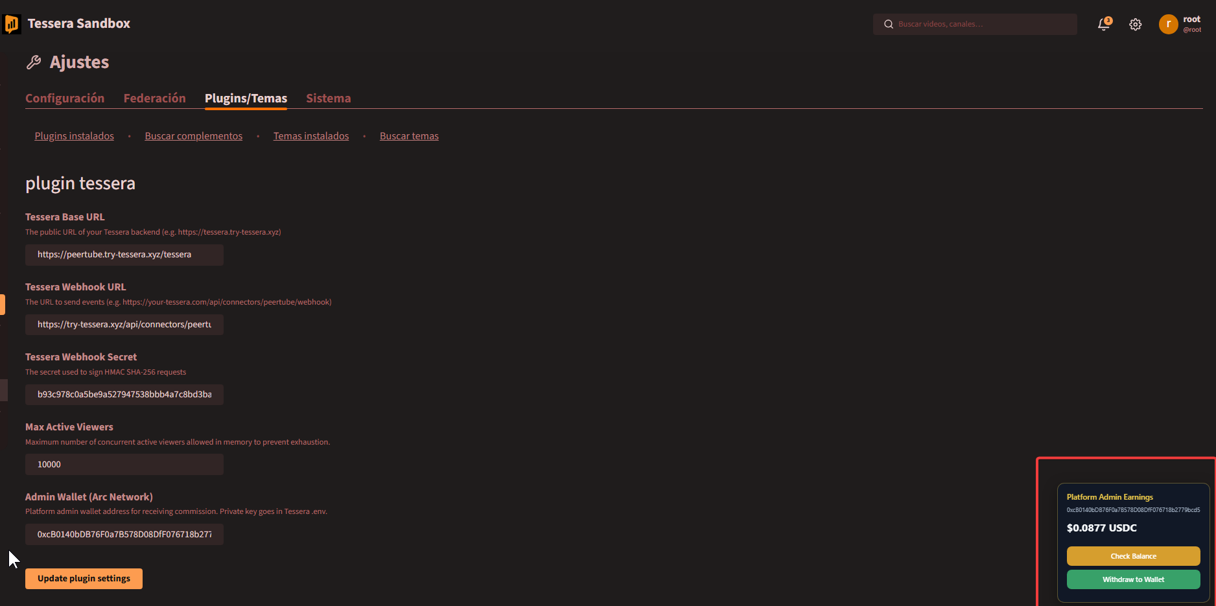Switch to the Sistema tab

[328, 98]
